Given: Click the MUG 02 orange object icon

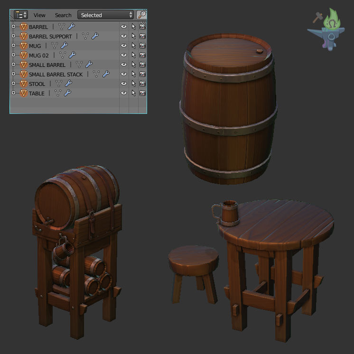Looking at the screenshot, I should click(23, 55).
